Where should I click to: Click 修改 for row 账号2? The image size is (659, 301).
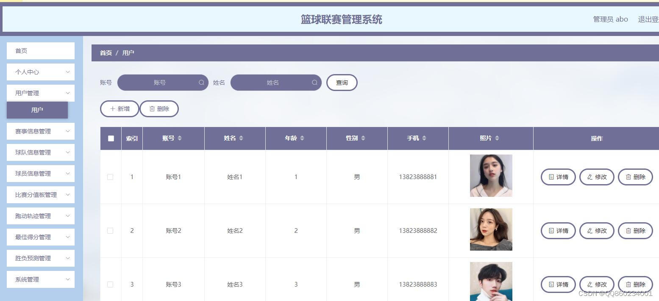(597, 231)
